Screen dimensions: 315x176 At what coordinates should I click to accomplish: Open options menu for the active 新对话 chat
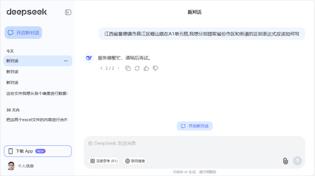tap(66, 61)
